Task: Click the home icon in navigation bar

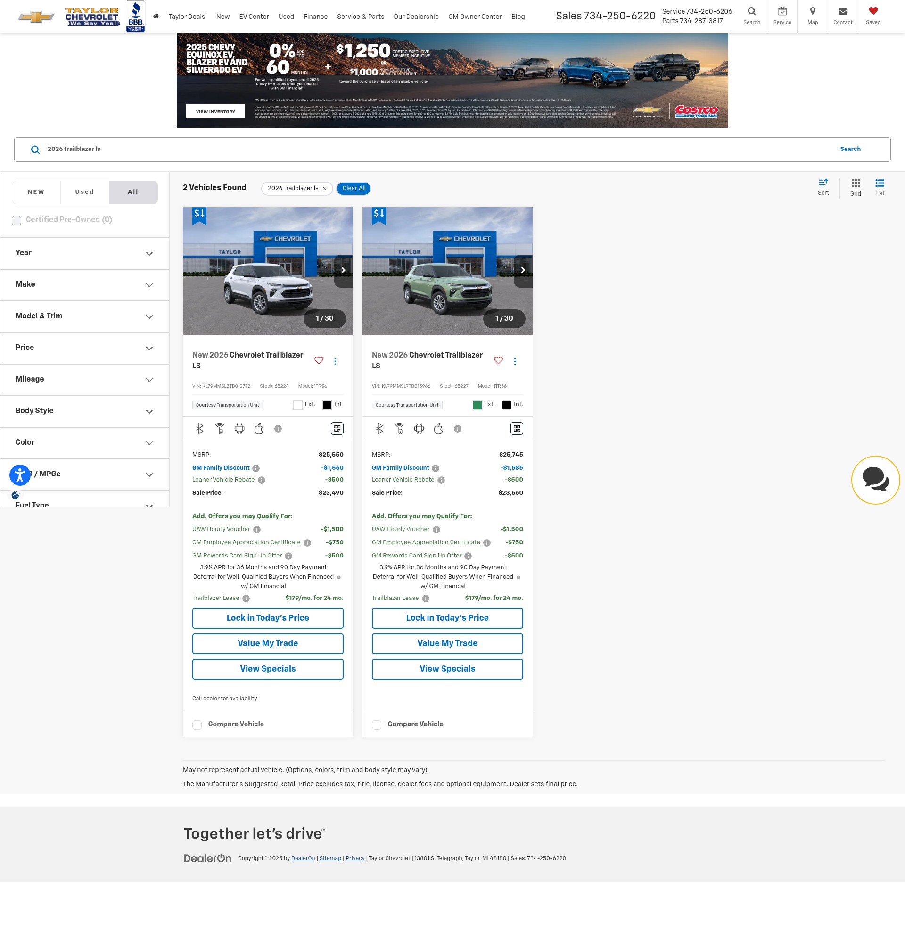Action: tap(156, 17)
